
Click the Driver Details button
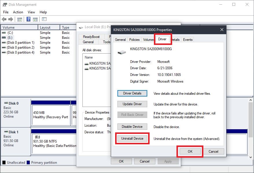132,93
